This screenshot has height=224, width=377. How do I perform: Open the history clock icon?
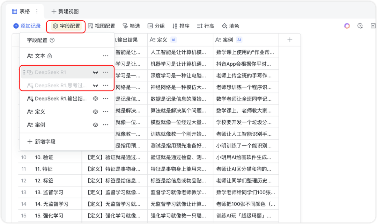pyautogui.click(x=360, y=26)
